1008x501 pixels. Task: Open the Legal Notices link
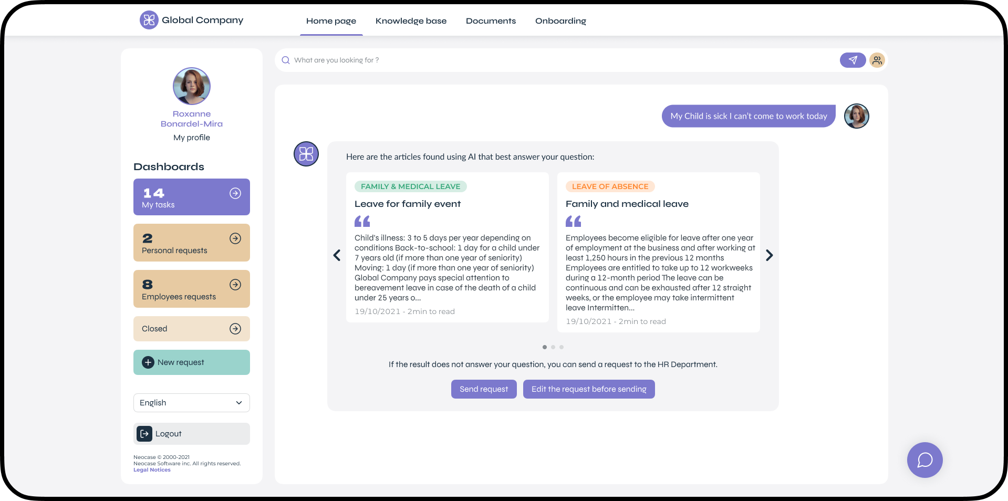click(x=152, y=470)
